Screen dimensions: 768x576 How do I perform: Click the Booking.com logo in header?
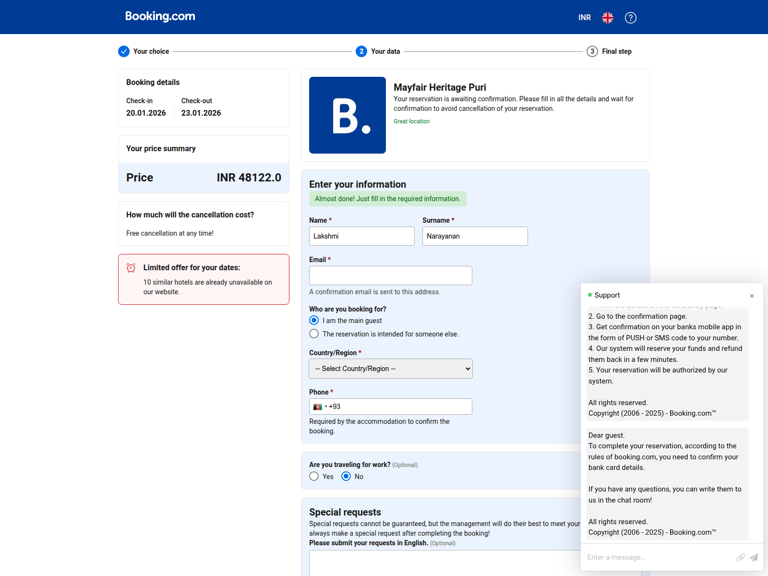click(160, 16)
